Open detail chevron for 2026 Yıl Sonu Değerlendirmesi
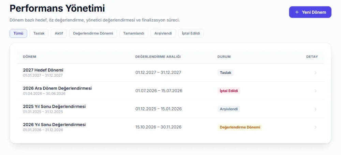Screen dimensions: 341x155 315,127
